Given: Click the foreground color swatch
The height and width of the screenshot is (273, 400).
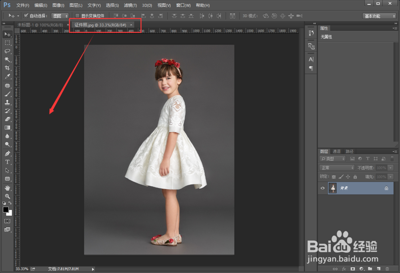Looking at the screenshot, I should 6,209.
